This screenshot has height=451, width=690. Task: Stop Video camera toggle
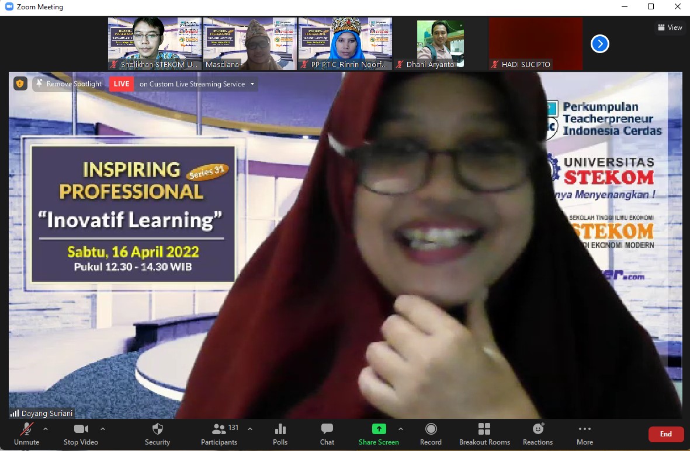[81, 434]
